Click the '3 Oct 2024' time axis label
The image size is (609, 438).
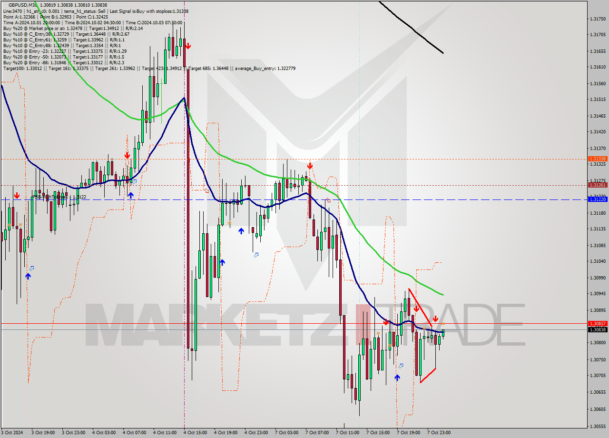(11, 433)
